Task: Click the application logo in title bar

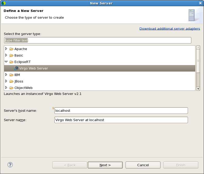Action: point(4,3)
